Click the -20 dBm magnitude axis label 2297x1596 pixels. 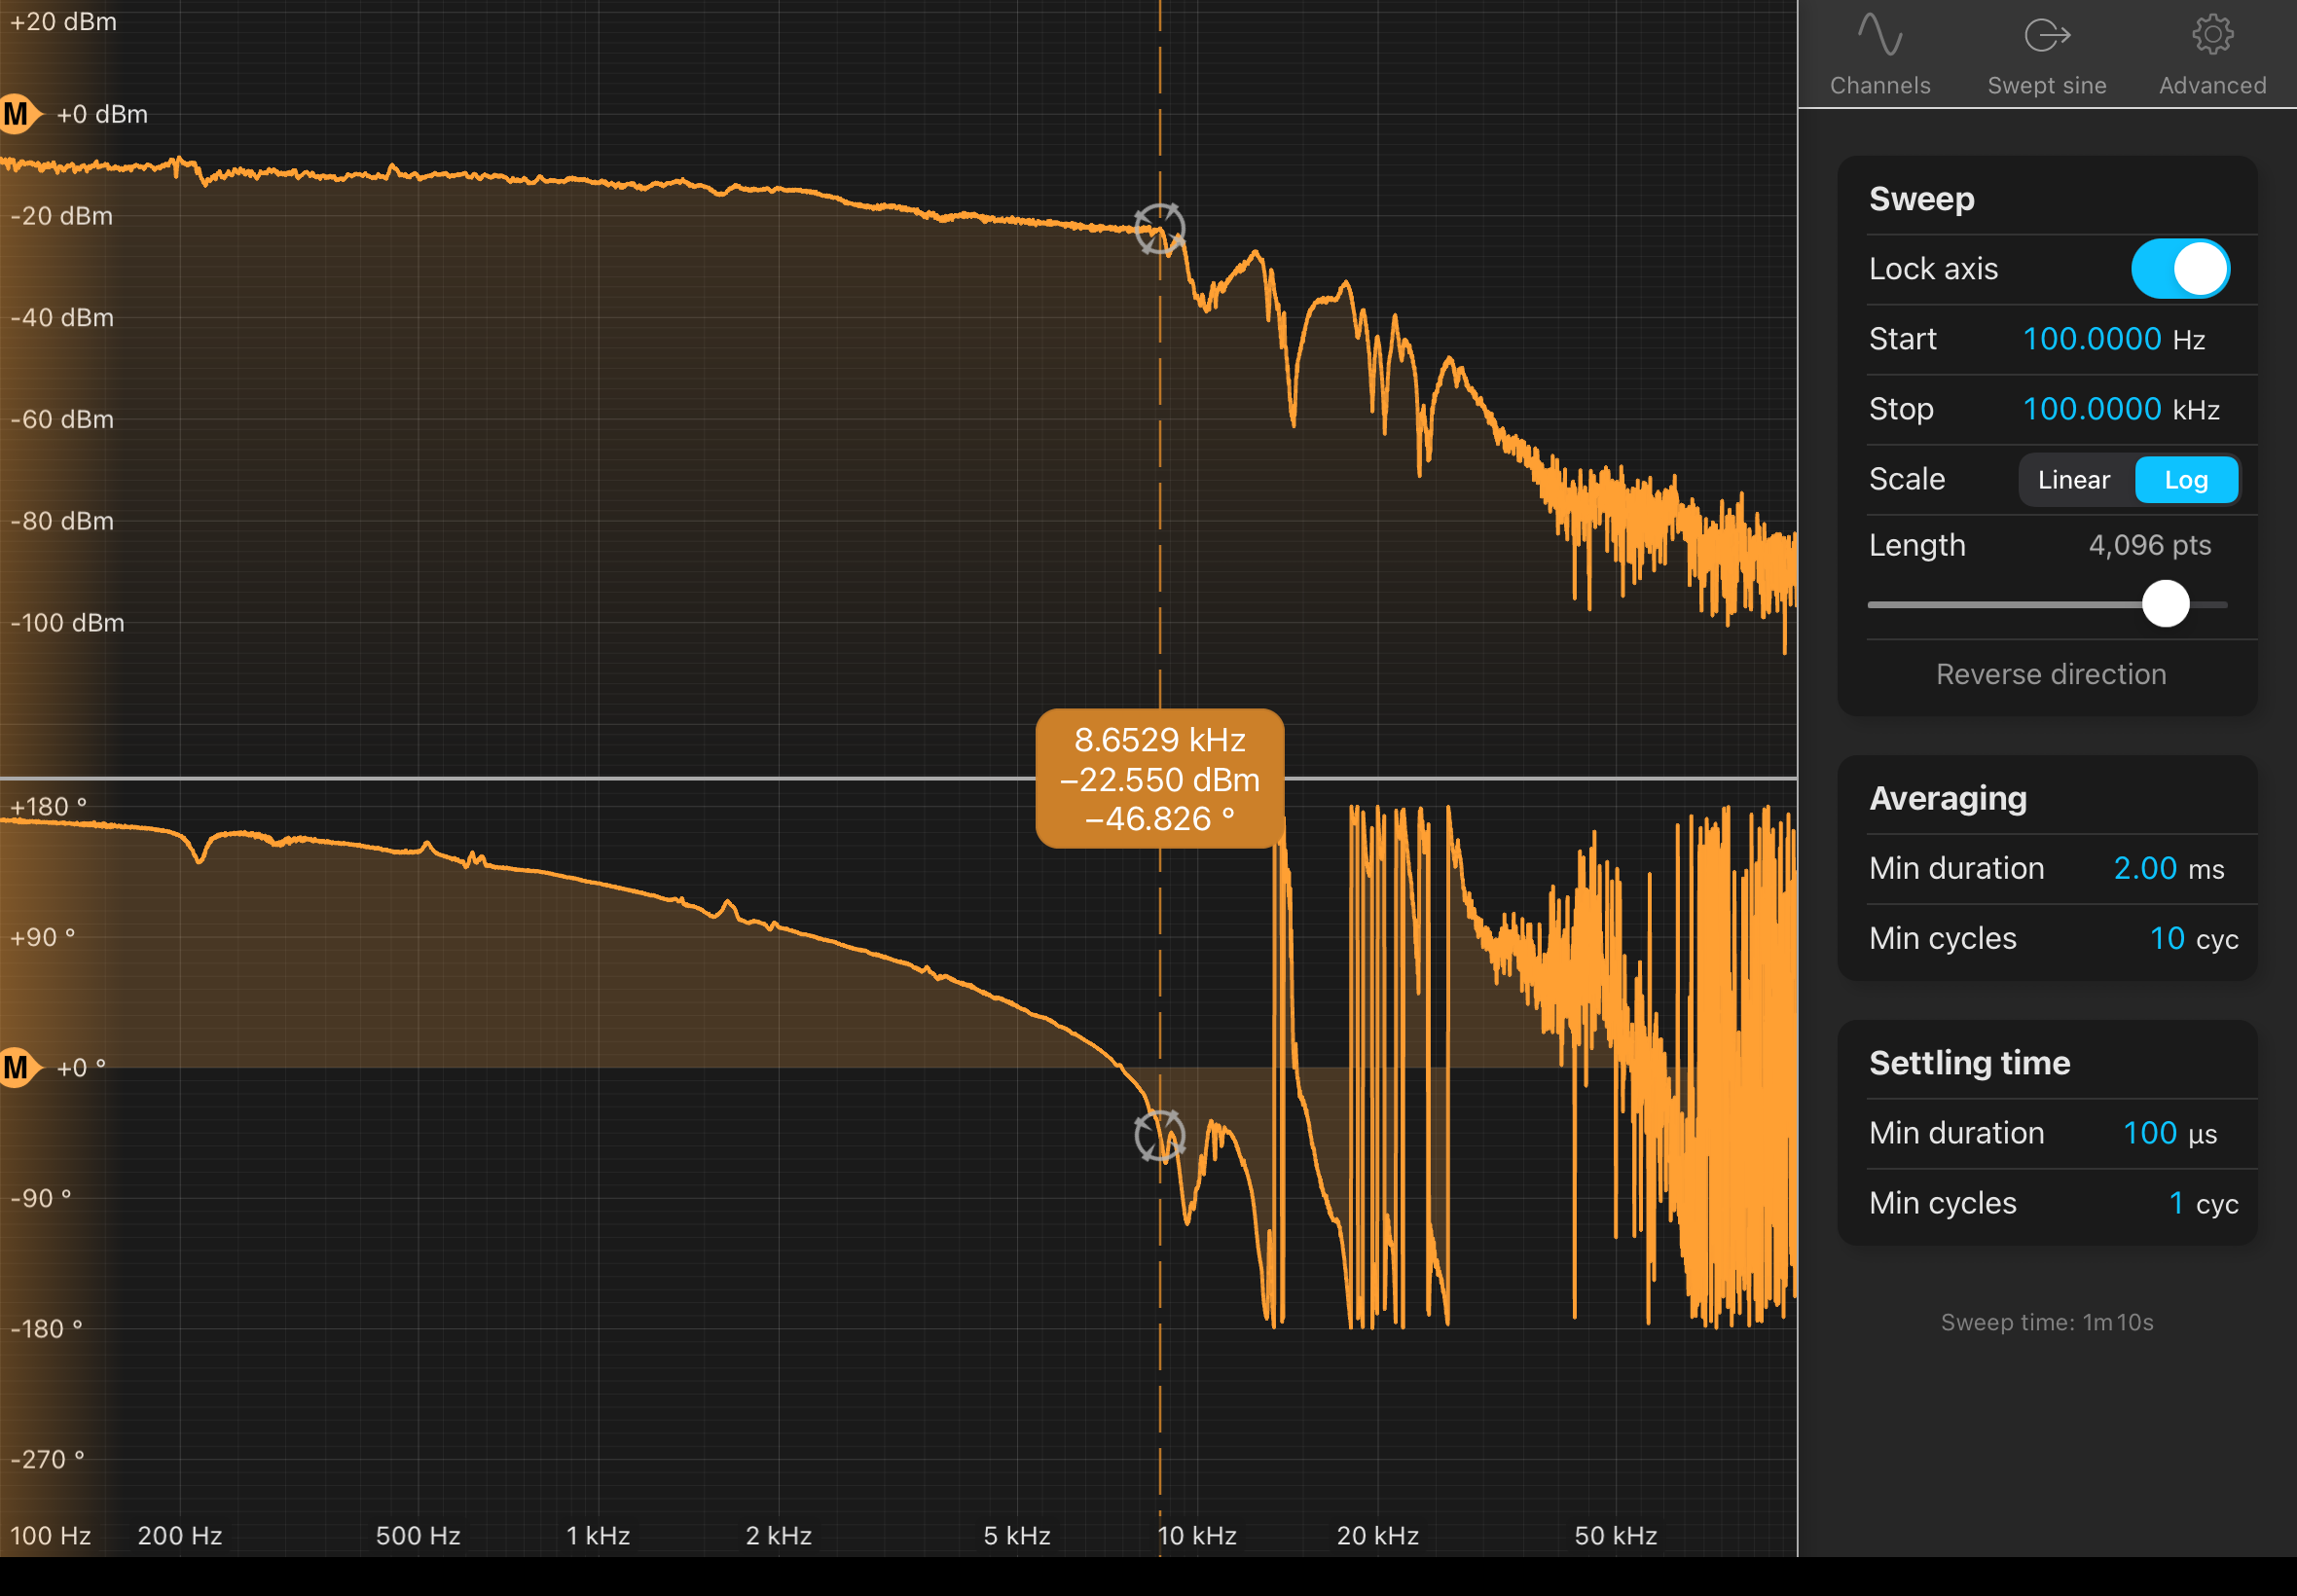pyautogui.click(x=62, y=215)
